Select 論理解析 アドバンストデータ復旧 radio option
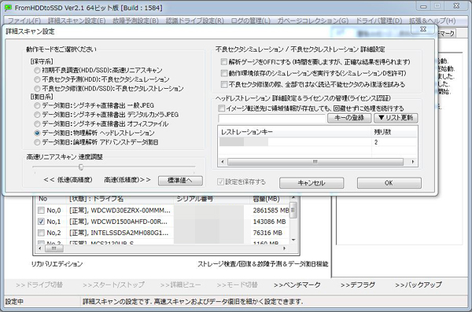This screenshot has height=312, width=472. pyautogui.click(x=37, y=142)
